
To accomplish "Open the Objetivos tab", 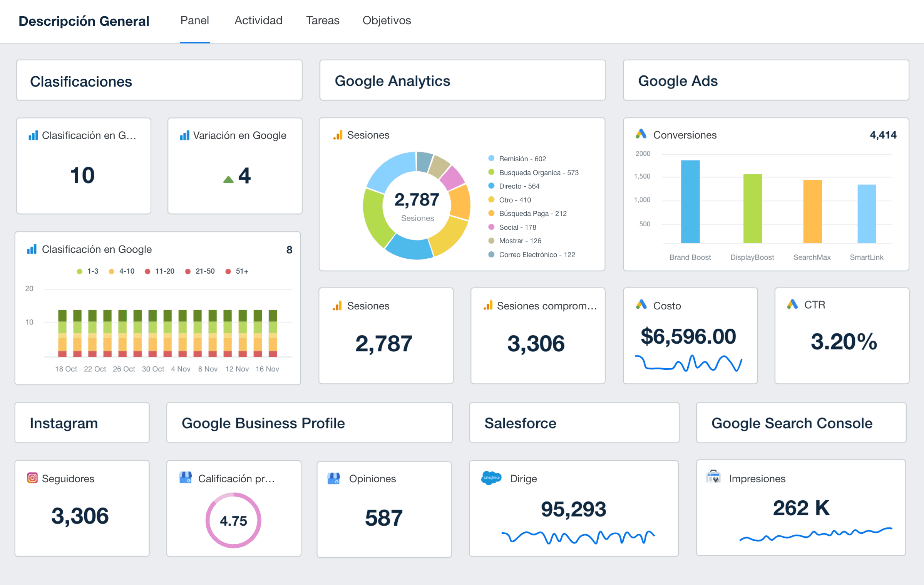I will coord(387,20).
